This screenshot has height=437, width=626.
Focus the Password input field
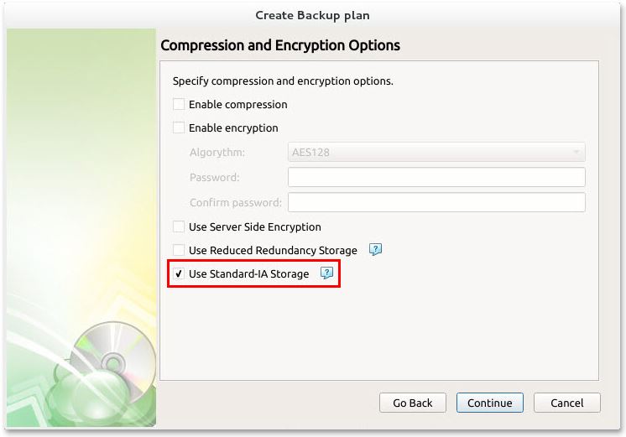[436, 178]
